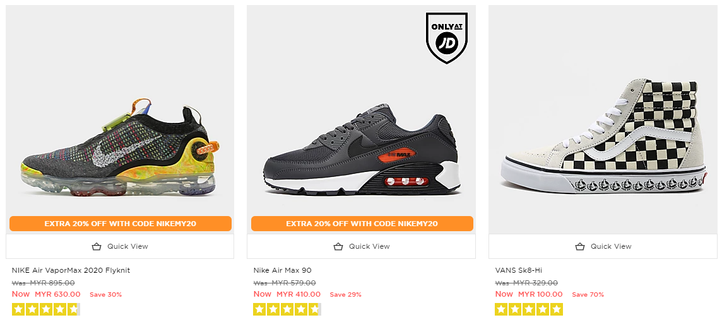Click the VaporMax star rating
Viewport: 722px width, 320px height.
(x=45, y=309)
